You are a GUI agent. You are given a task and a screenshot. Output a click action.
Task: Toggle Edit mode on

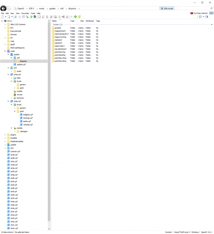[167, 8]
